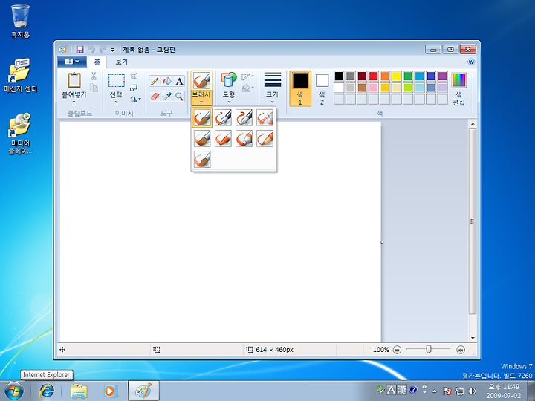Open the shape fill dropdown

(x=247, y=88)
